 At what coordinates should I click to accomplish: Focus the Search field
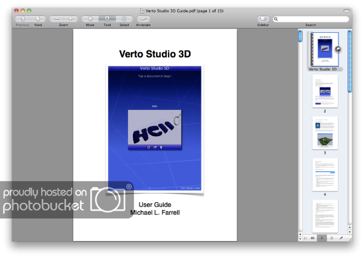(311, 19)
